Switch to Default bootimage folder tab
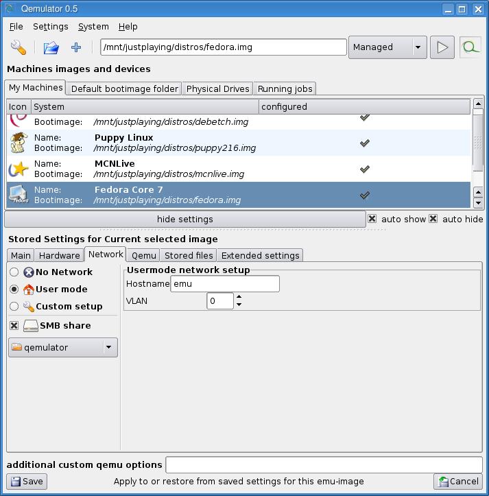The width and height of the screenshot is (489, 496). 124,89
